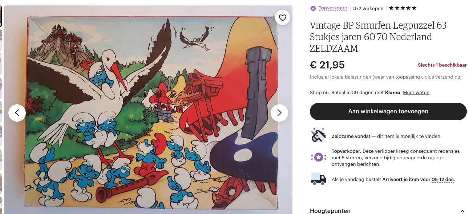
Task: Go to previous product image
Action: [17, 113]
